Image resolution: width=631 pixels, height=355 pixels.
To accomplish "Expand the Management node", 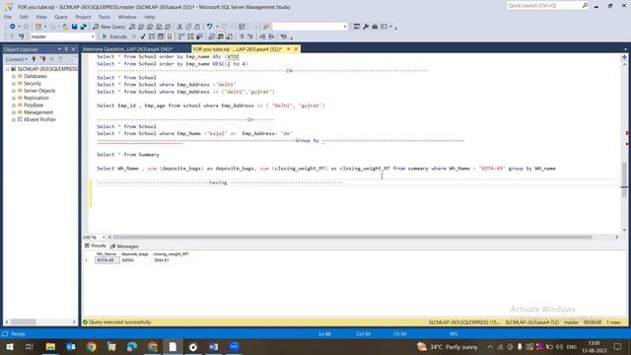I will [14, 112].
